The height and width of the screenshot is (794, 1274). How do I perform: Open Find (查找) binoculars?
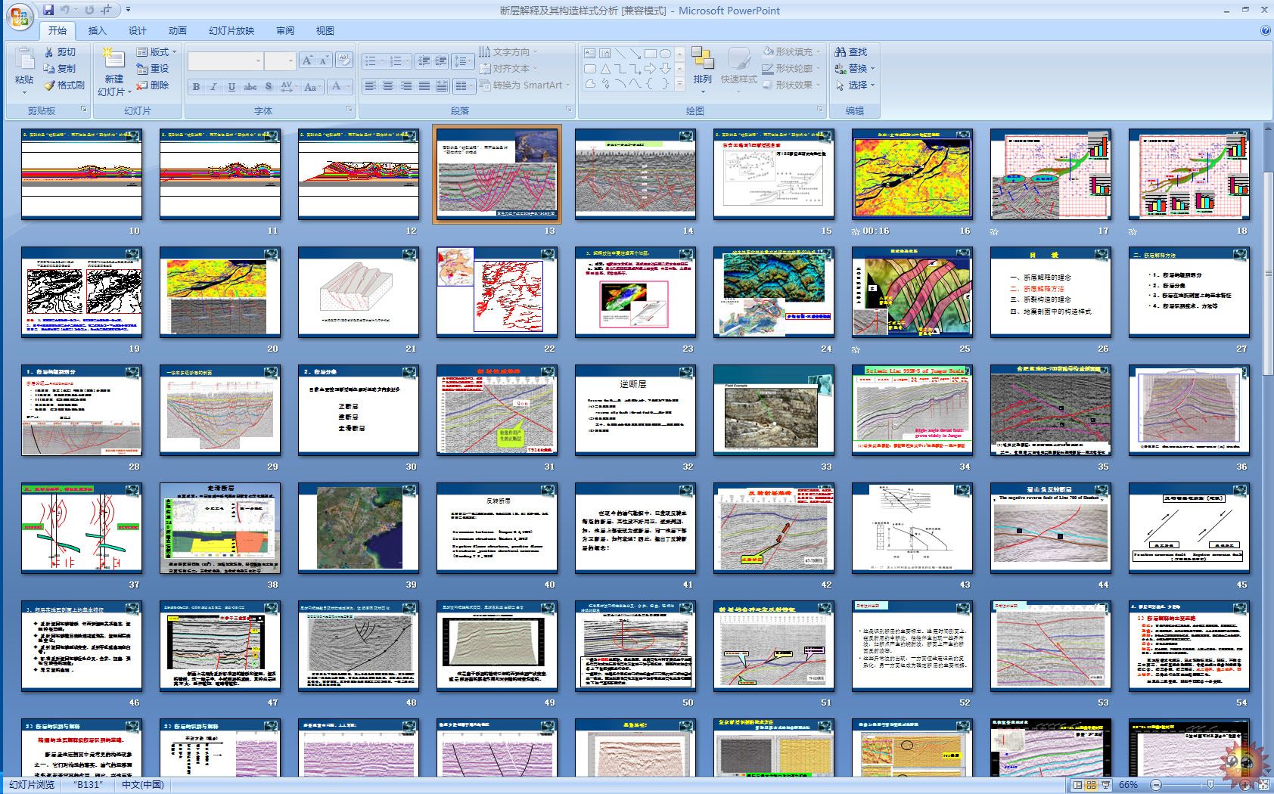click(851, 52)
